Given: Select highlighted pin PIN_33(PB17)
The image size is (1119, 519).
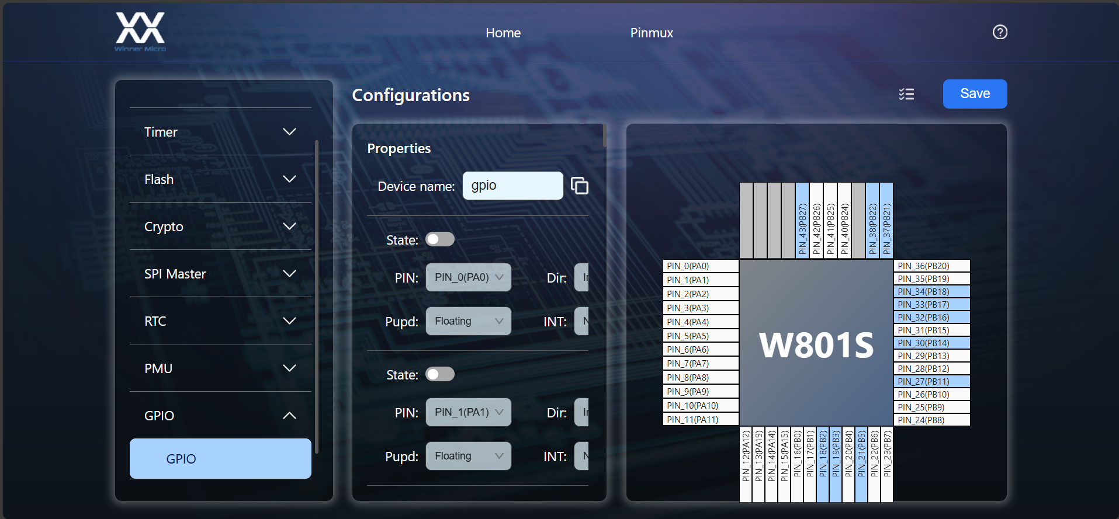Looking at the screenshot, I should click(x=932, y=305).
